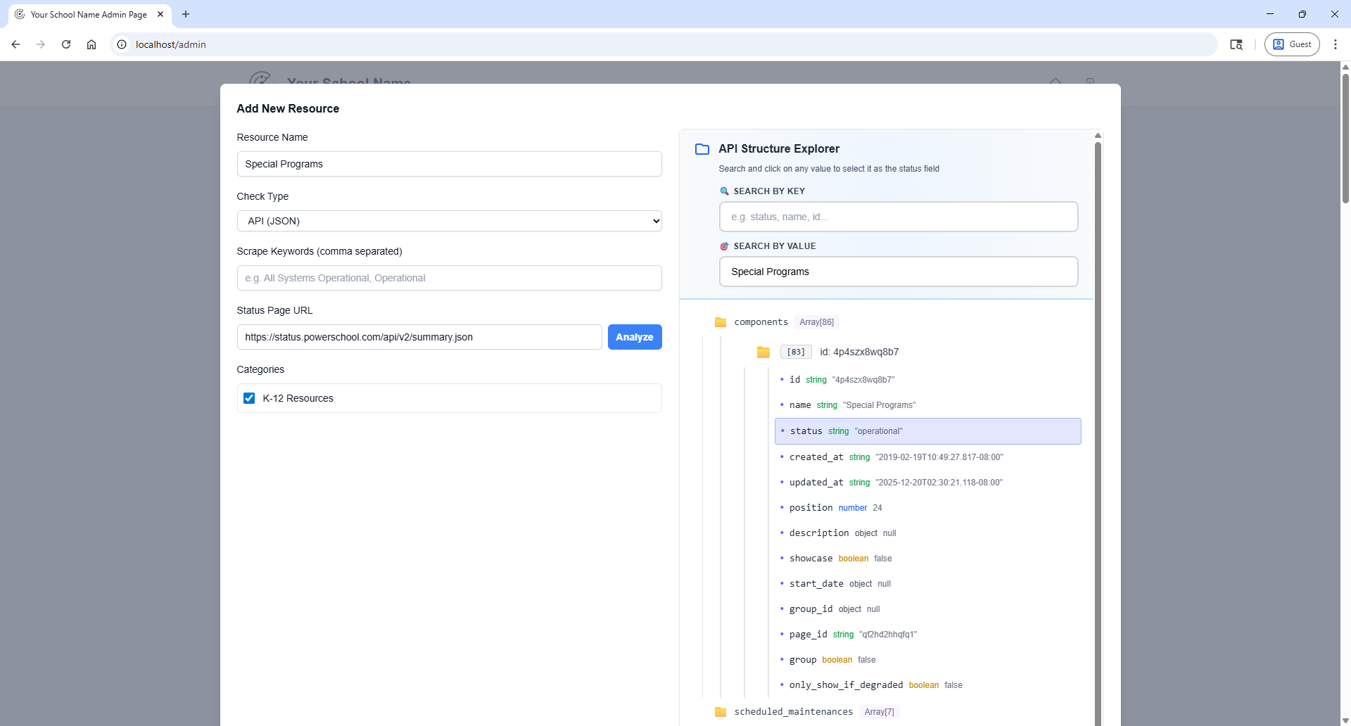Open the Guest profile menu
This screenshot has width=1351, height=726.
point(1292,44)
